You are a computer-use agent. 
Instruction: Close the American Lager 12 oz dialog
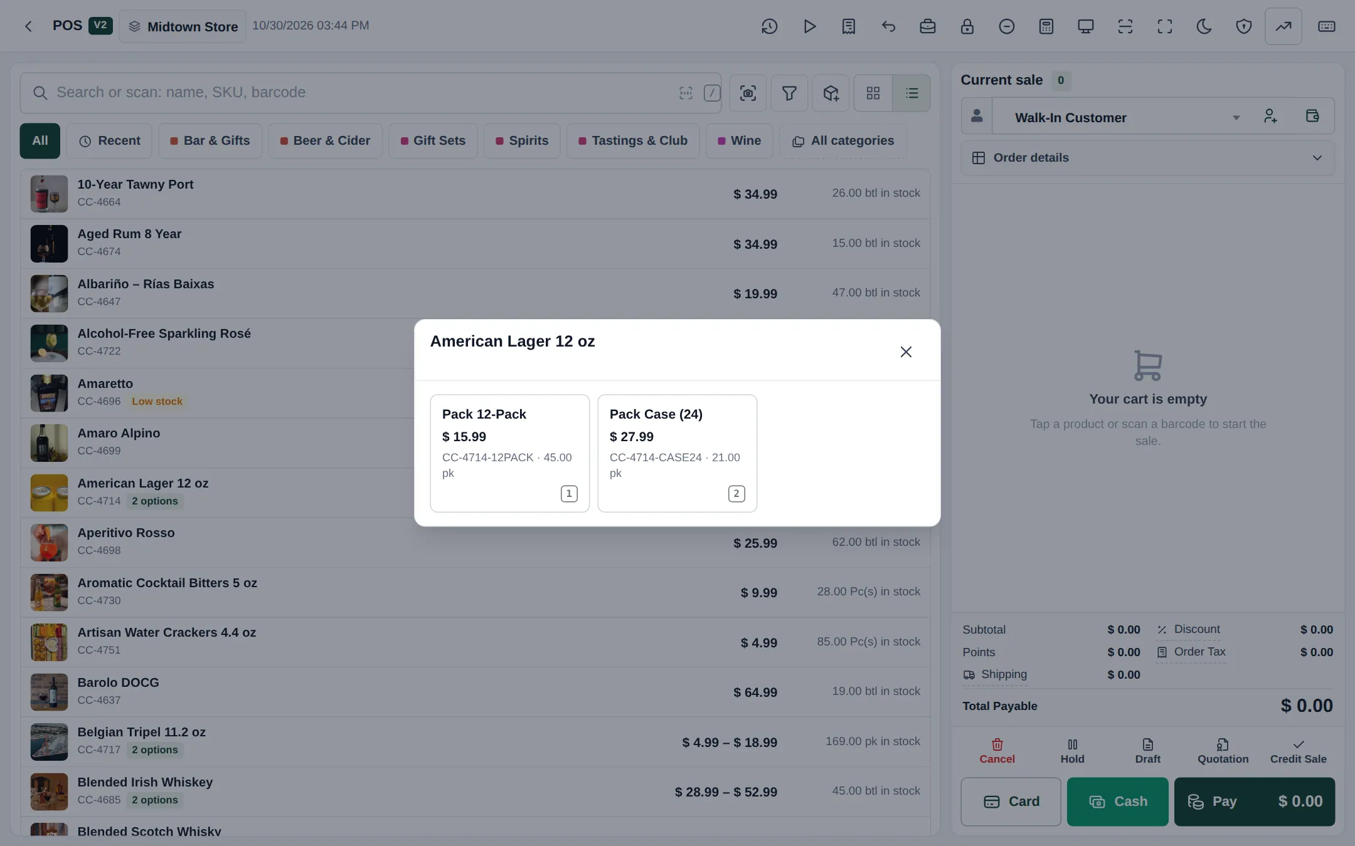click(x=906, y=352)
